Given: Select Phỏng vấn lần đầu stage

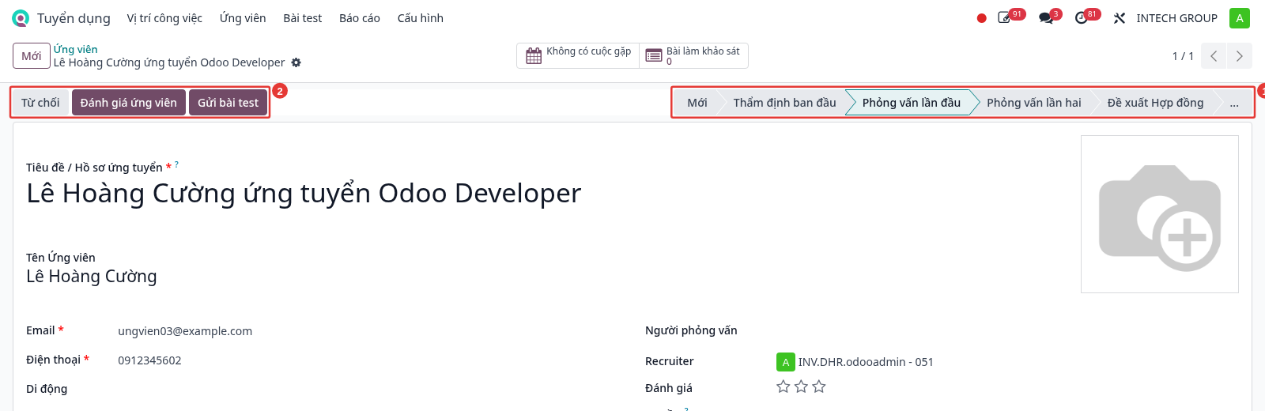Looking at the screenshot, I should (x=912, y=103).
